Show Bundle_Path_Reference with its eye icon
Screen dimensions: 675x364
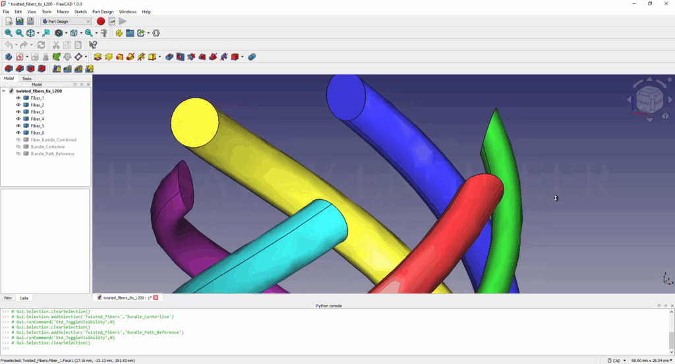(18, 154)
